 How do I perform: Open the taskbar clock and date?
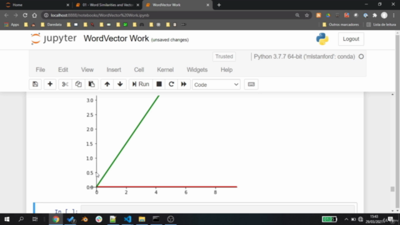tap(374, 219)
